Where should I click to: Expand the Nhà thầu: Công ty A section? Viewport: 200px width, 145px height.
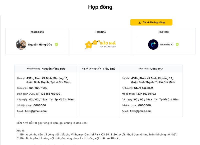point(151,69)
